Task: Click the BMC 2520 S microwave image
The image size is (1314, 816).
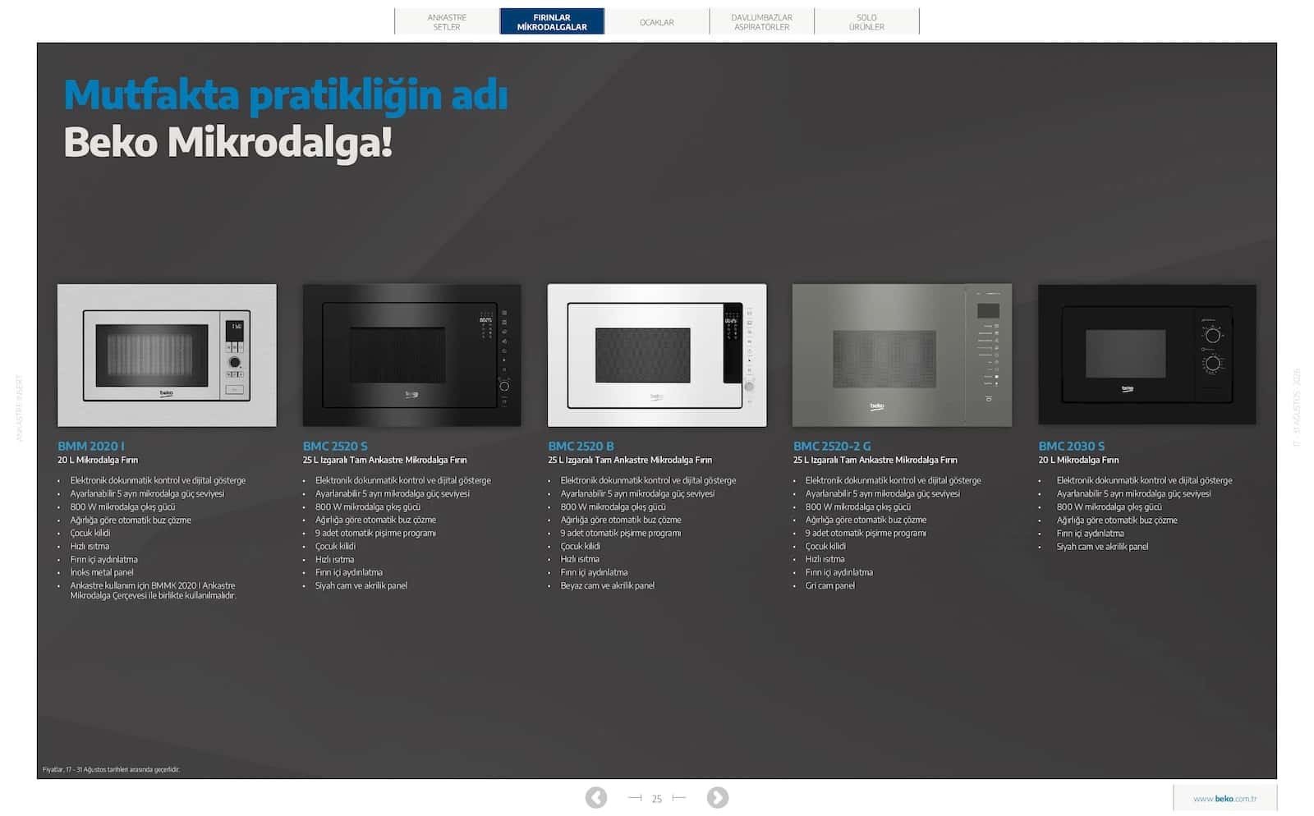Action: (411, 355)
